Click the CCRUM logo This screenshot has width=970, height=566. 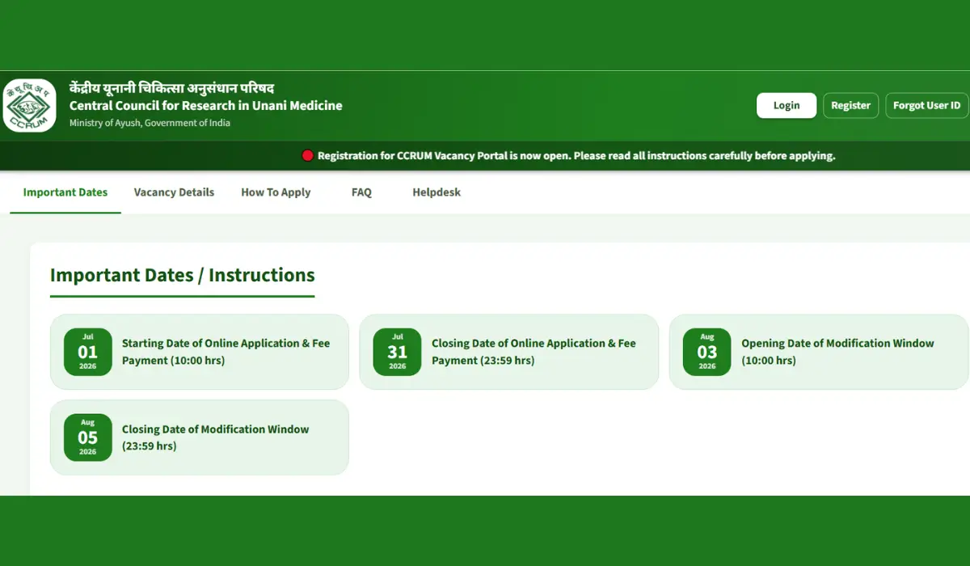pyautogui.click(x=30, y=105)
